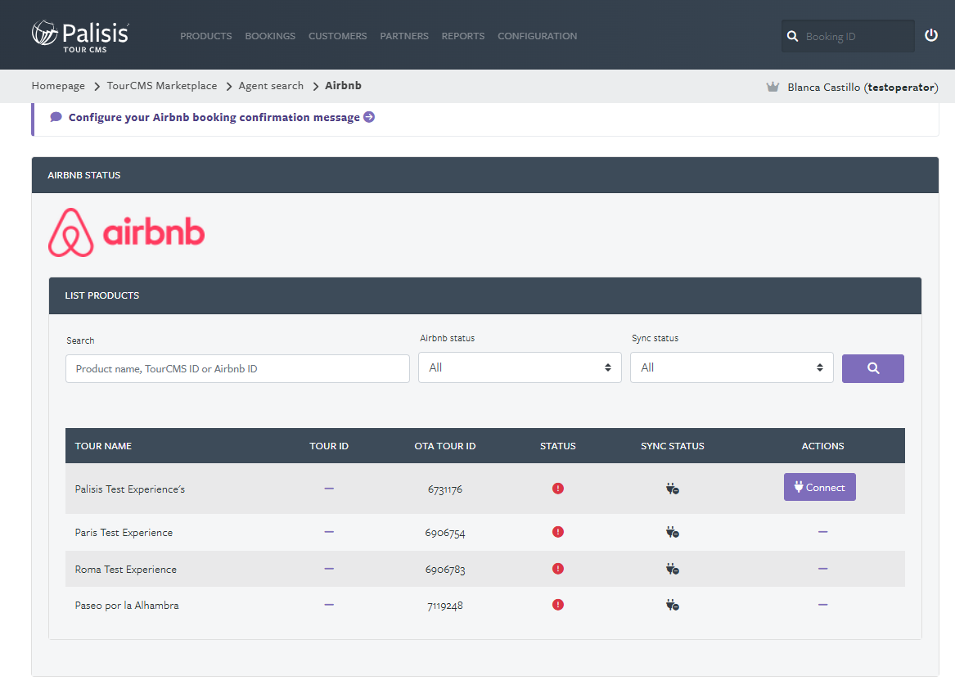Click the OTA TOUR ID column header
Image resolution: width=955 pixels, height=685 pixels.
(445, 446)
